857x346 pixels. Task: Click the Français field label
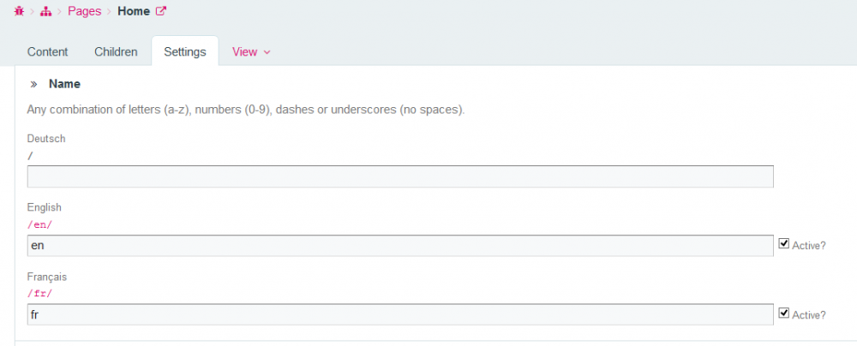[48, 277]
